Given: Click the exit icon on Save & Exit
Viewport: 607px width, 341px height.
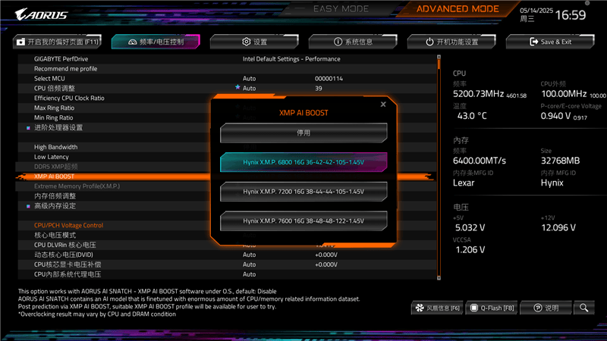Looking at the screenshot, I should click(x=534, y=42).
